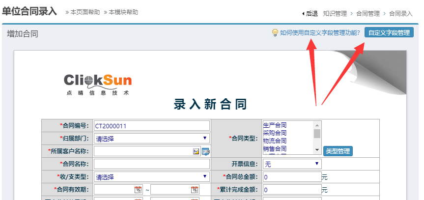Open the start date calendar for 合同有效期
The width and height of the screenshot is (424, 200).
[x=138, y=190]
